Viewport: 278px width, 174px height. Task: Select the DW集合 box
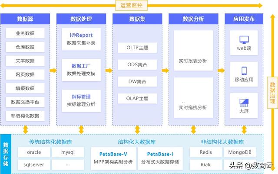tap(137, 82)
